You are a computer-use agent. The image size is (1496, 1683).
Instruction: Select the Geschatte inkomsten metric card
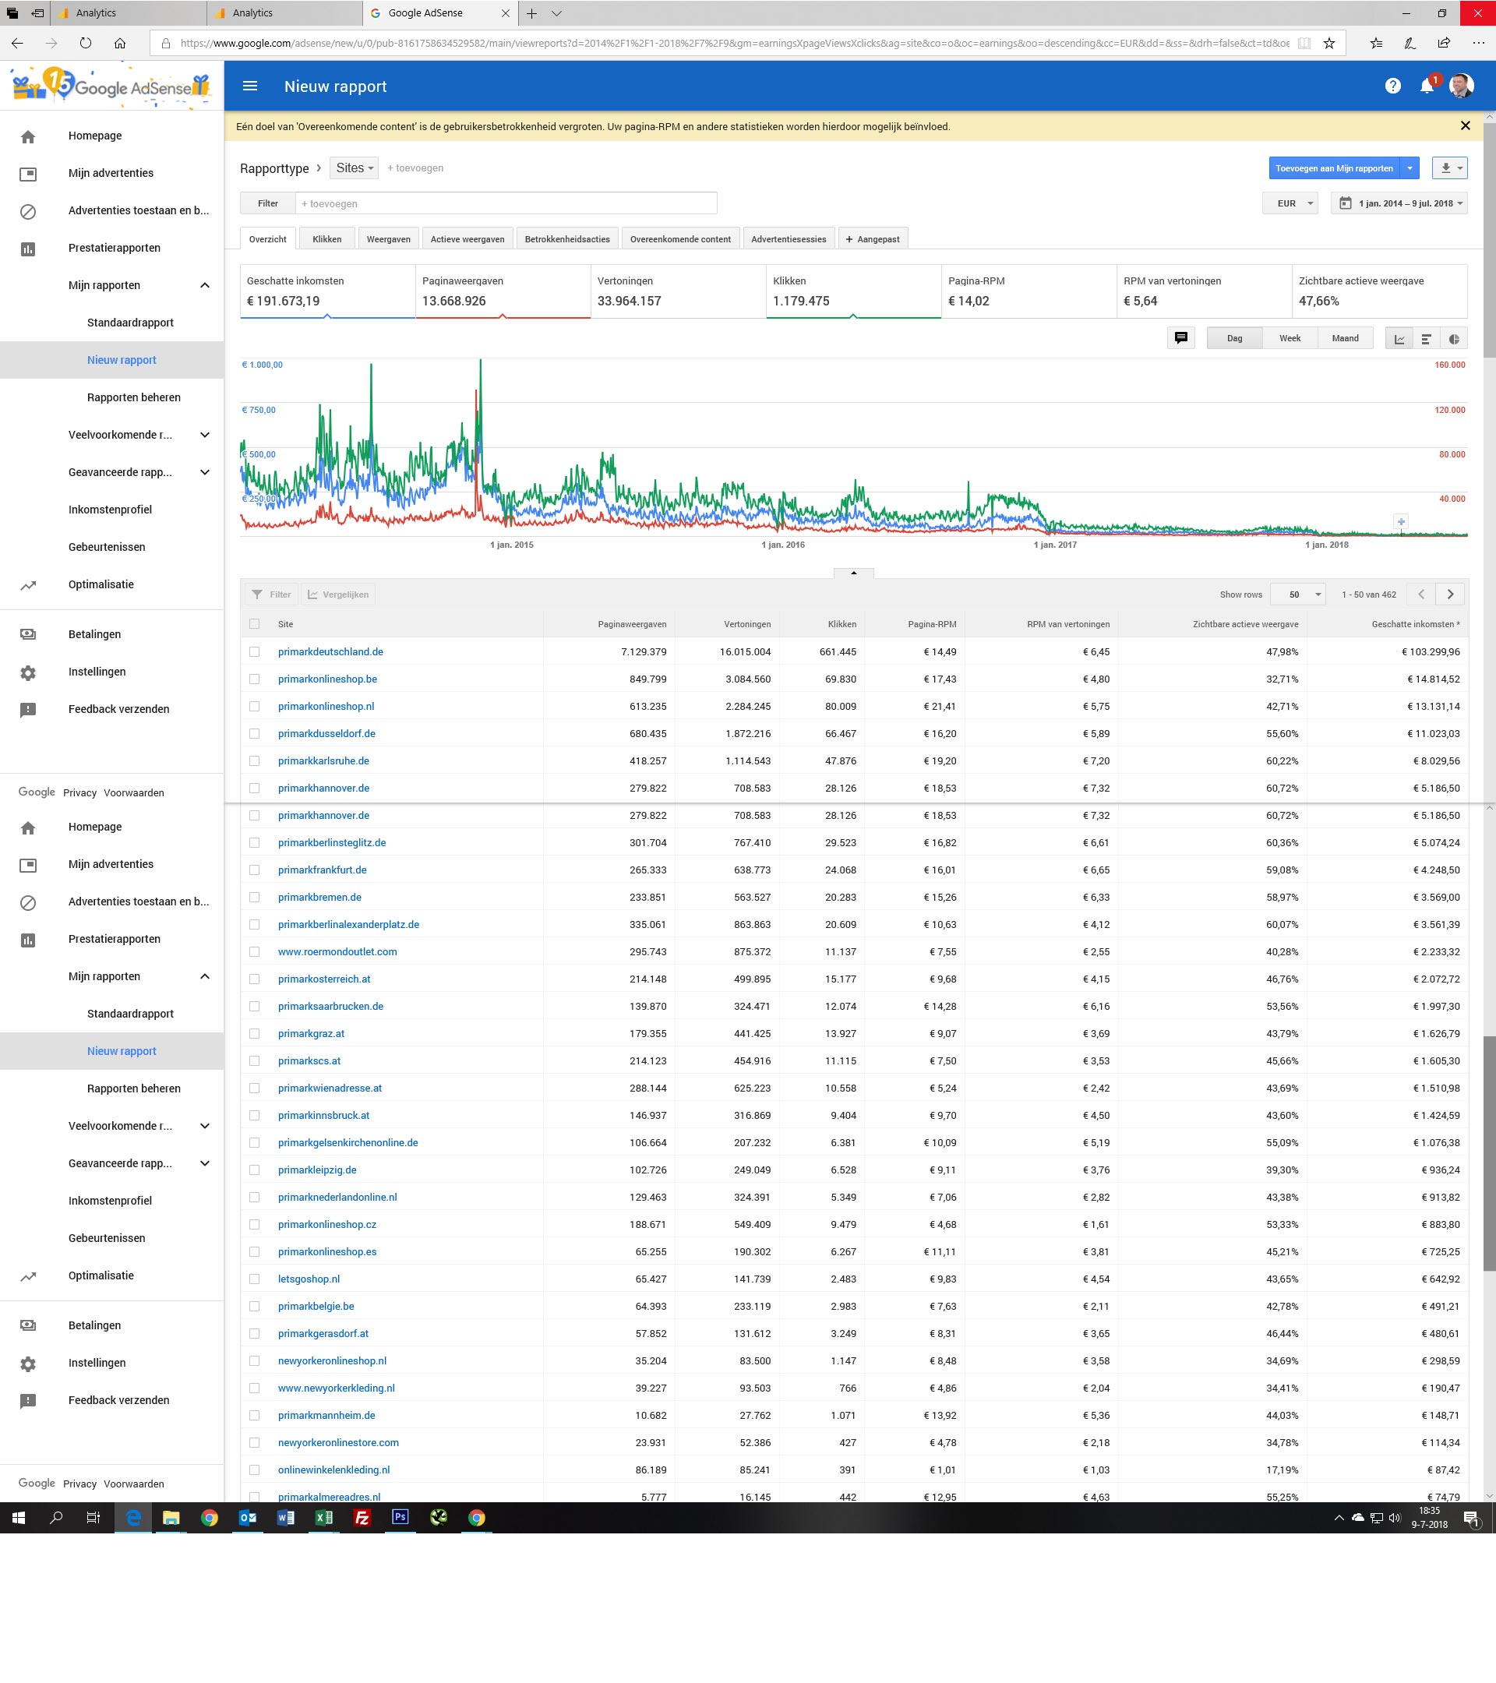pyautogui.click(x=328, y=291)
